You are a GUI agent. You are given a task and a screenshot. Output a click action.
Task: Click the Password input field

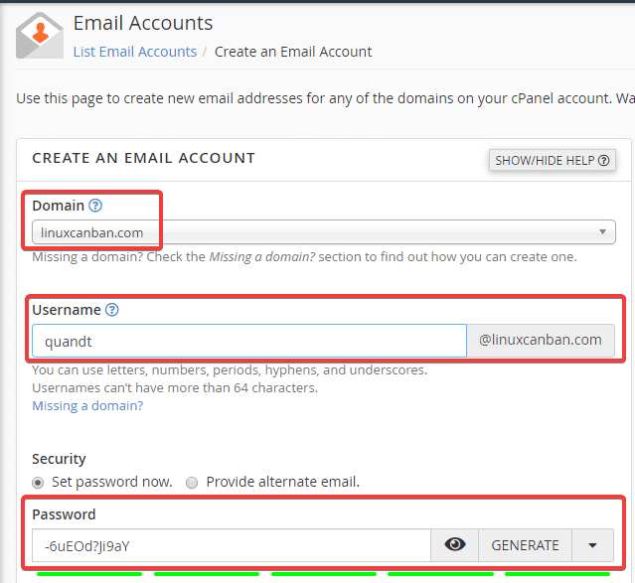click(231, 544)
